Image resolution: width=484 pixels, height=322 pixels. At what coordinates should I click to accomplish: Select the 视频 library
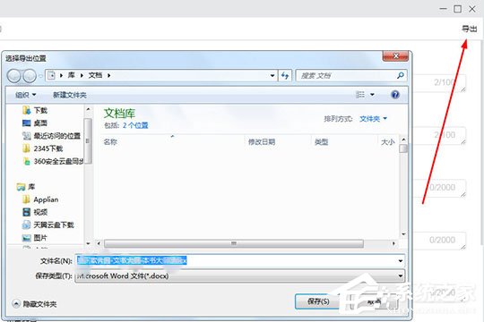click(x=35, y=212)
